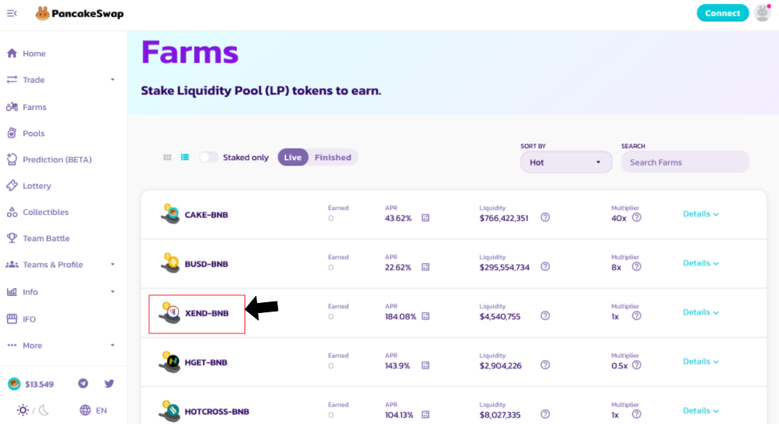Toggle light/dark theme switch
This screenshot has width=779, height=424.
coord(33,410)
